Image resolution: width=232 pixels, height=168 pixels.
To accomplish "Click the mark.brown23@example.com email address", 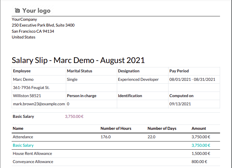I will pos(39,104).
